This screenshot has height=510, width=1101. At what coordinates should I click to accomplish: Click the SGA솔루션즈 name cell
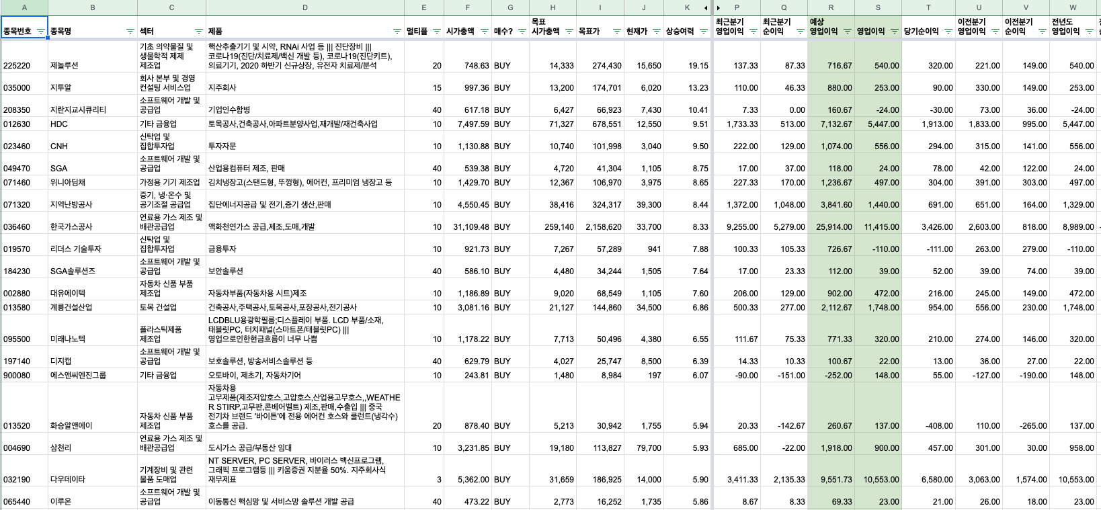point(93,267)
